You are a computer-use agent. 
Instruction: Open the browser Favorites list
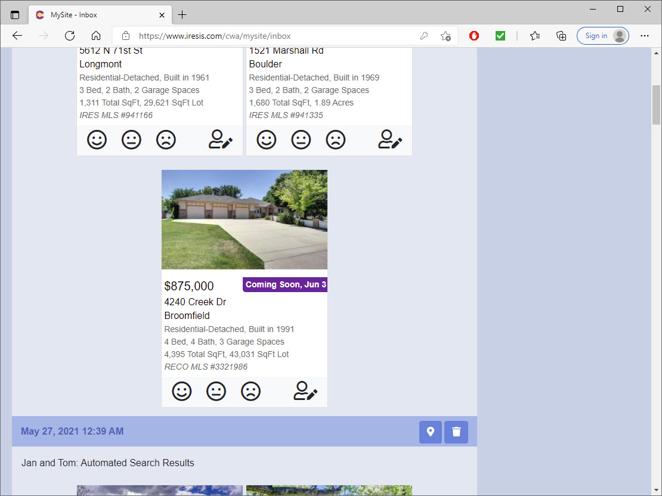tap(535, 36)
